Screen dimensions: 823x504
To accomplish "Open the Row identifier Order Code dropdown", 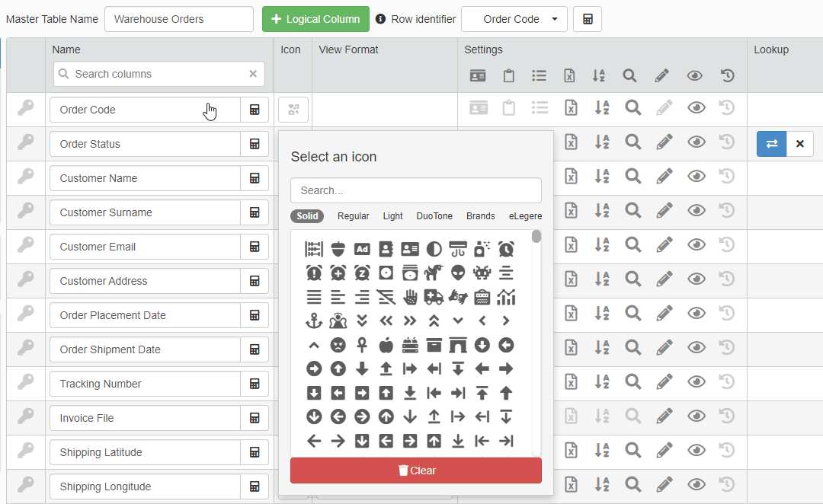I will [x=514, y=19].
